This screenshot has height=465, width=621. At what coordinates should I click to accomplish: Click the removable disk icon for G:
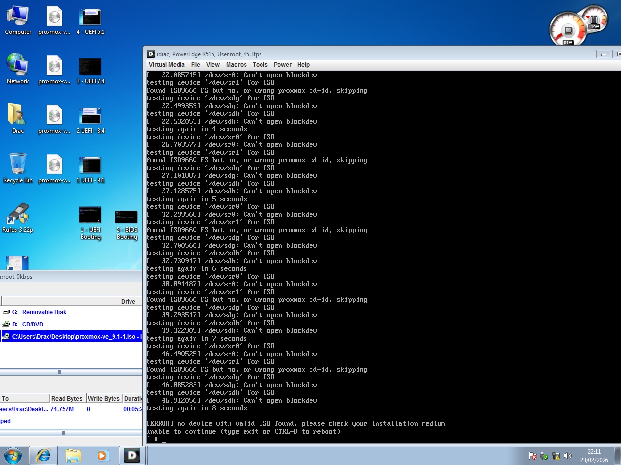[6, 312]
